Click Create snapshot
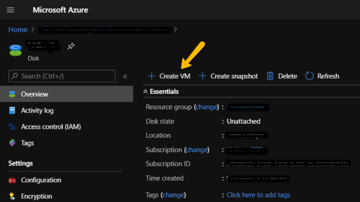360x202 pixels. point(228,76)
